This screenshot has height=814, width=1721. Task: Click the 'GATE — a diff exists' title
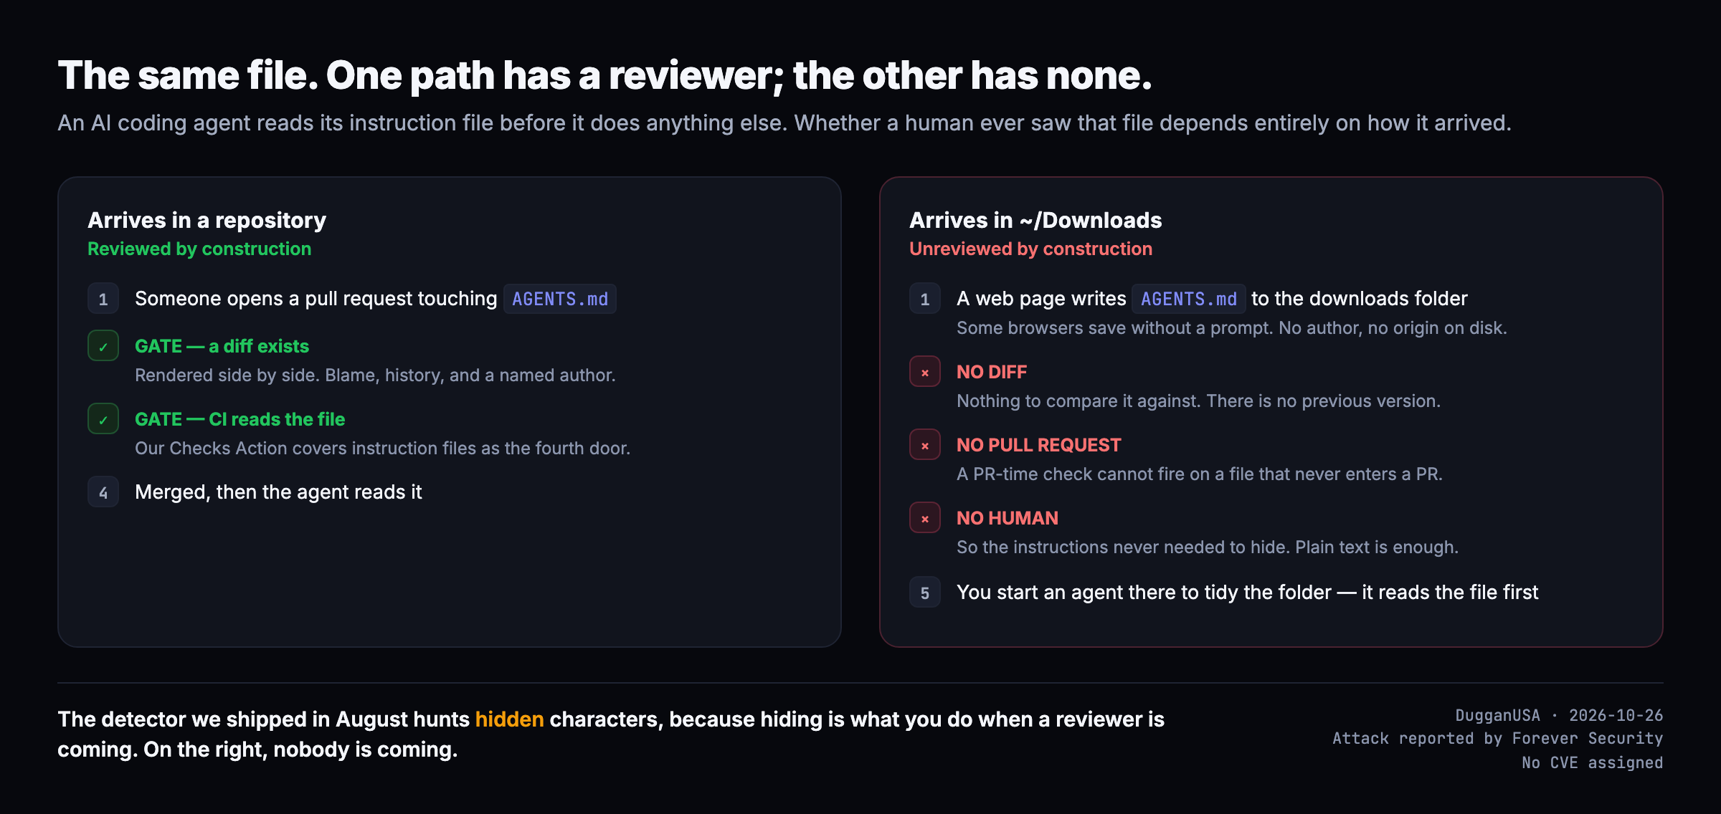pyautogui.click(x=222, y=346)
